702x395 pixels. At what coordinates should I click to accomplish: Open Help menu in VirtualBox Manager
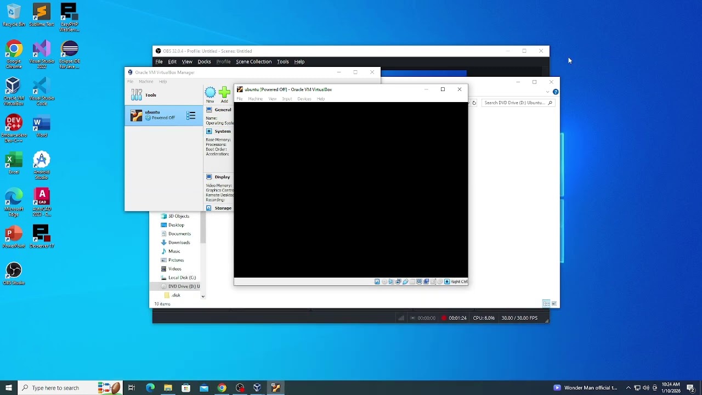coord(163,82)
